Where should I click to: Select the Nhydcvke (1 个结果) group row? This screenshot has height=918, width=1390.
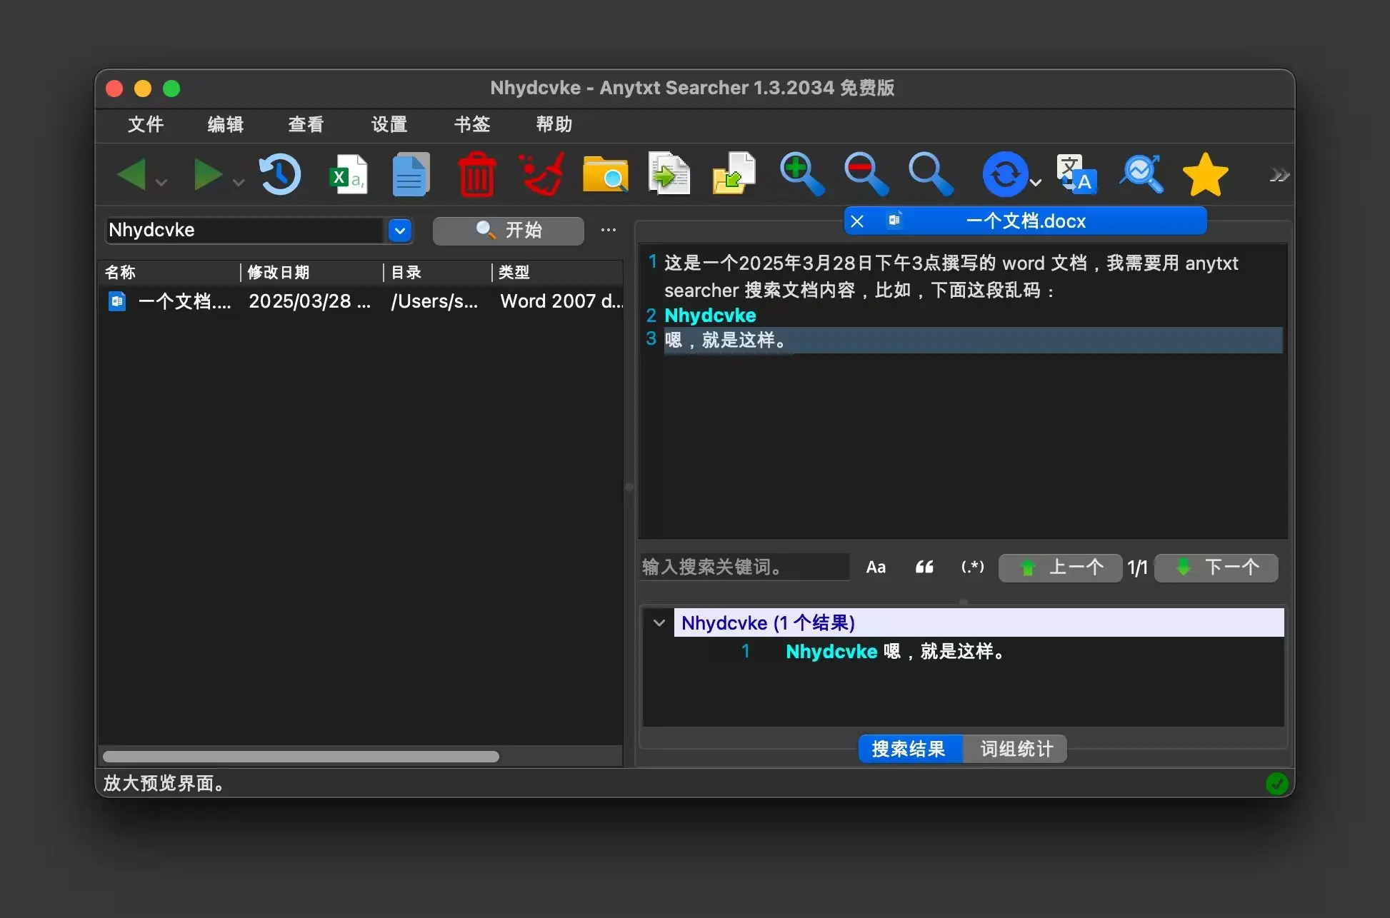(x=978, y=622)
